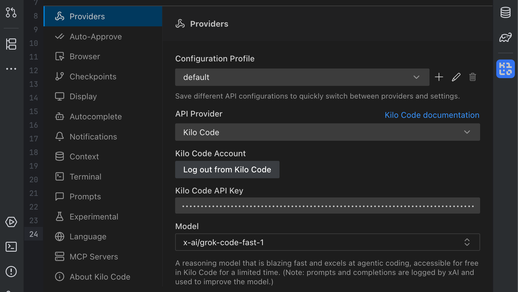Screen dimensions: 518x292
Task: Open the Prompts settings tab
Action: (x=103, y=197)
